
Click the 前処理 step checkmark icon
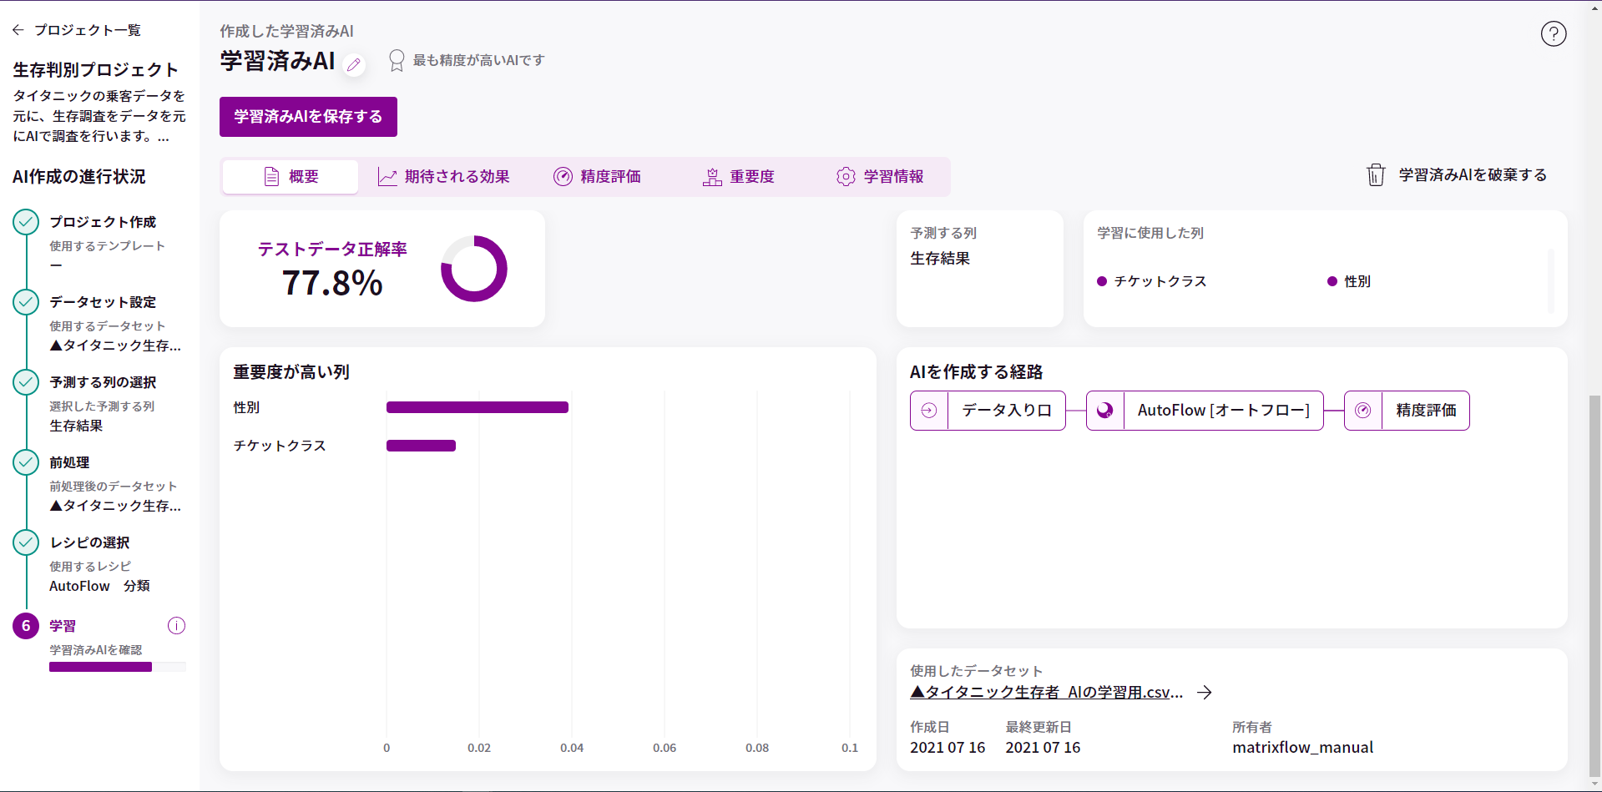click(x=26, y=462)
